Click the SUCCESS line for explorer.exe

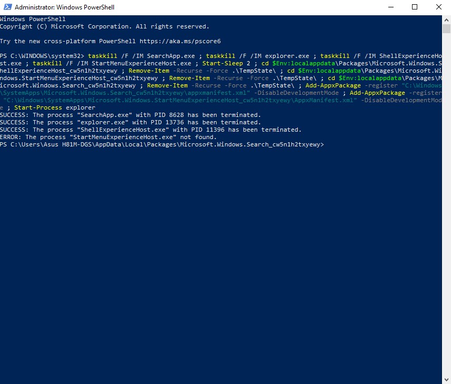130,123
